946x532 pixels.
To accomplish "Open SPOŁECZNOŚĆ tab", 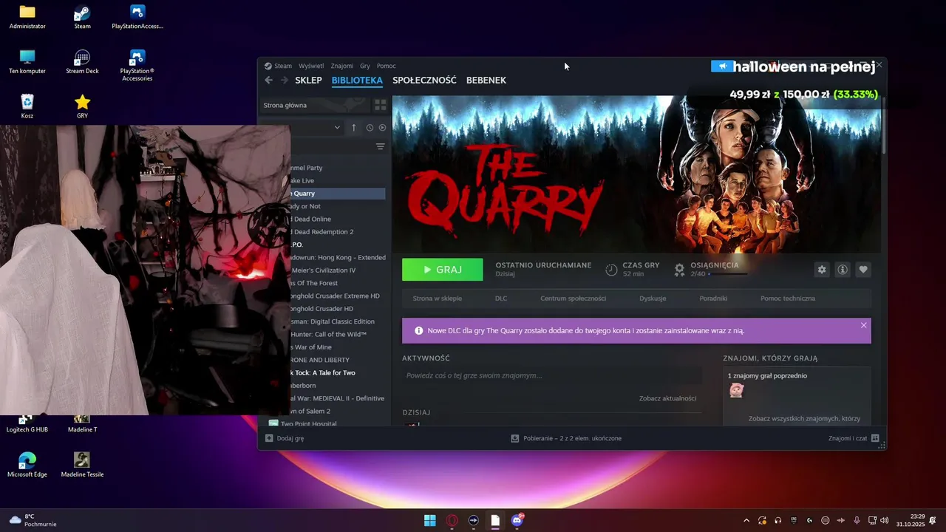I will [424, 80].
